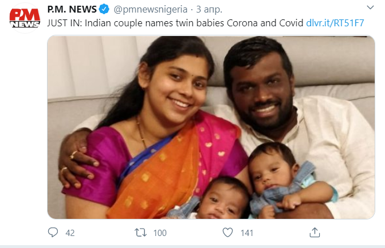
Task: Click the like count 141
Action: 247,233
